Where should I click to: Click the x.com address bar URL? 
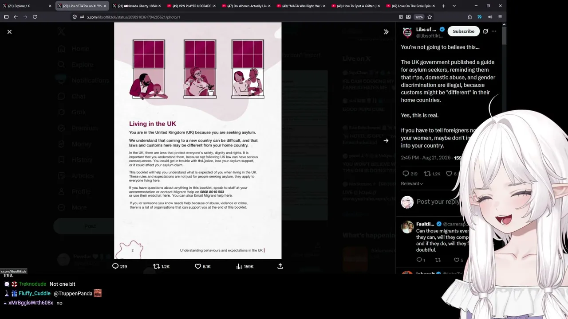point(134,17)
